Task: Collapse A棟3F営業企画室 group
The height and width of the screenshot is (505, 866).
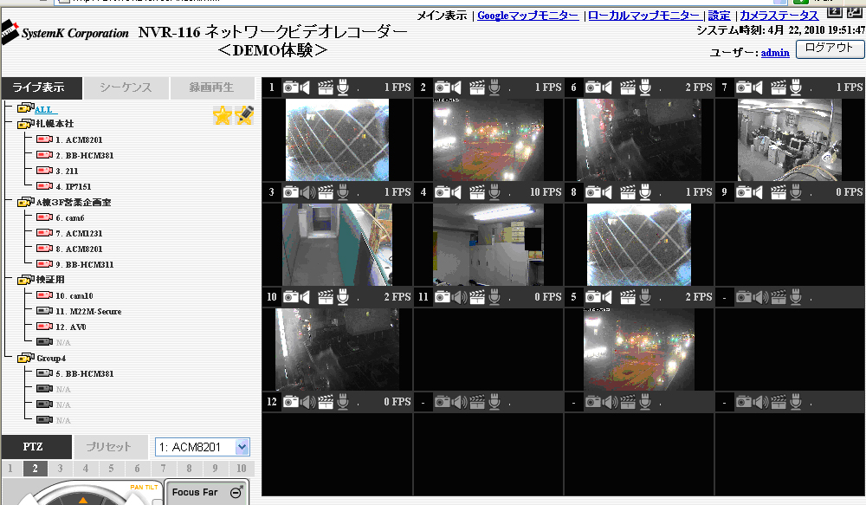Action: pos(25,202)
